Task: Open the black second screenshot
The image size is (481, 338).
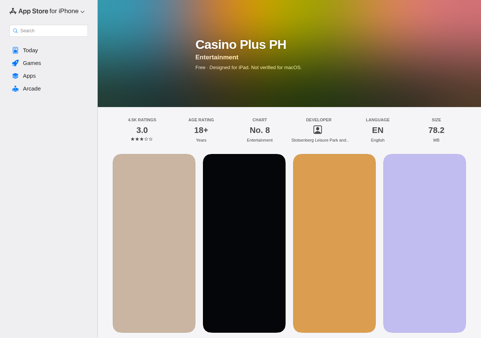Action: [244, 243]
